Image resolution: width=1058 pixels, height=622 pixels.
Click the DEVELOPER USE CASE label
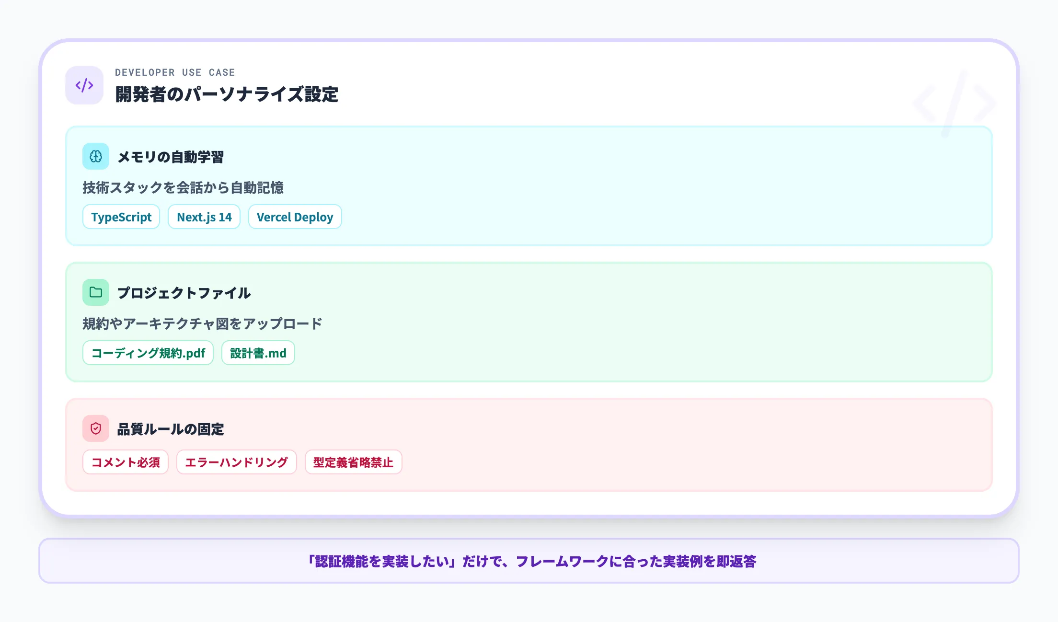[175, 72]
